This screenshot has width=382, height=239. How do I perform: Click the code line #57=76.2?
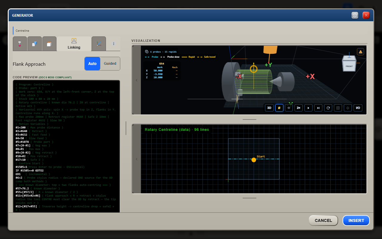(x=38, y=189)
